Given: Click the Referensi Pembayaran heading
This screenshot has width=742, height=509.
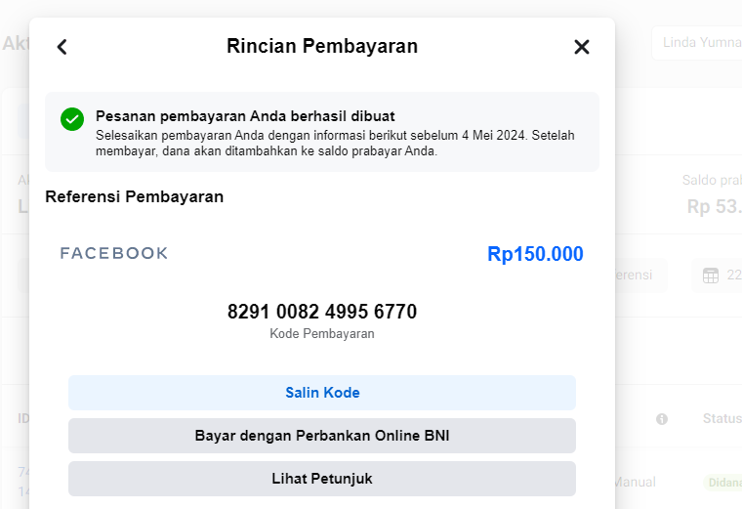Looking at the screenshot, I should point(135,197).
